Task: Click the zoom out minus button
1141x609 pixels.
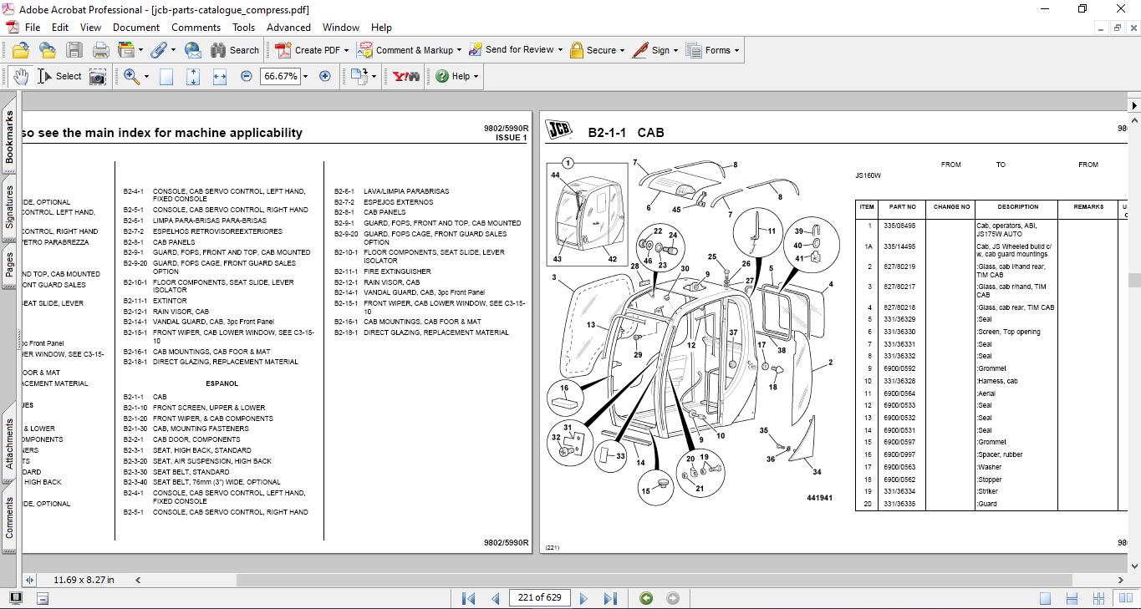Action: point(247,76)
